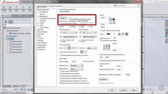Enable Show units of dimensions checkbox
The image size is (168, 94).
tap(60, 71)
